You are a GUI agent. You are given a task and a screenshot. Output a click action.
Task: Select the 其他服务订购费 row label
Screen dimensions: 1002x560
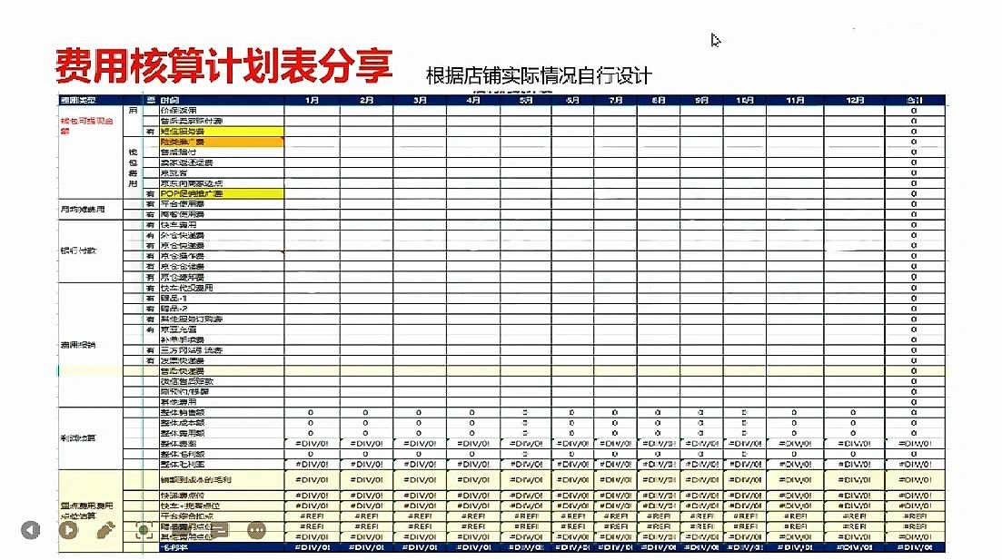(x=191, y=319)
